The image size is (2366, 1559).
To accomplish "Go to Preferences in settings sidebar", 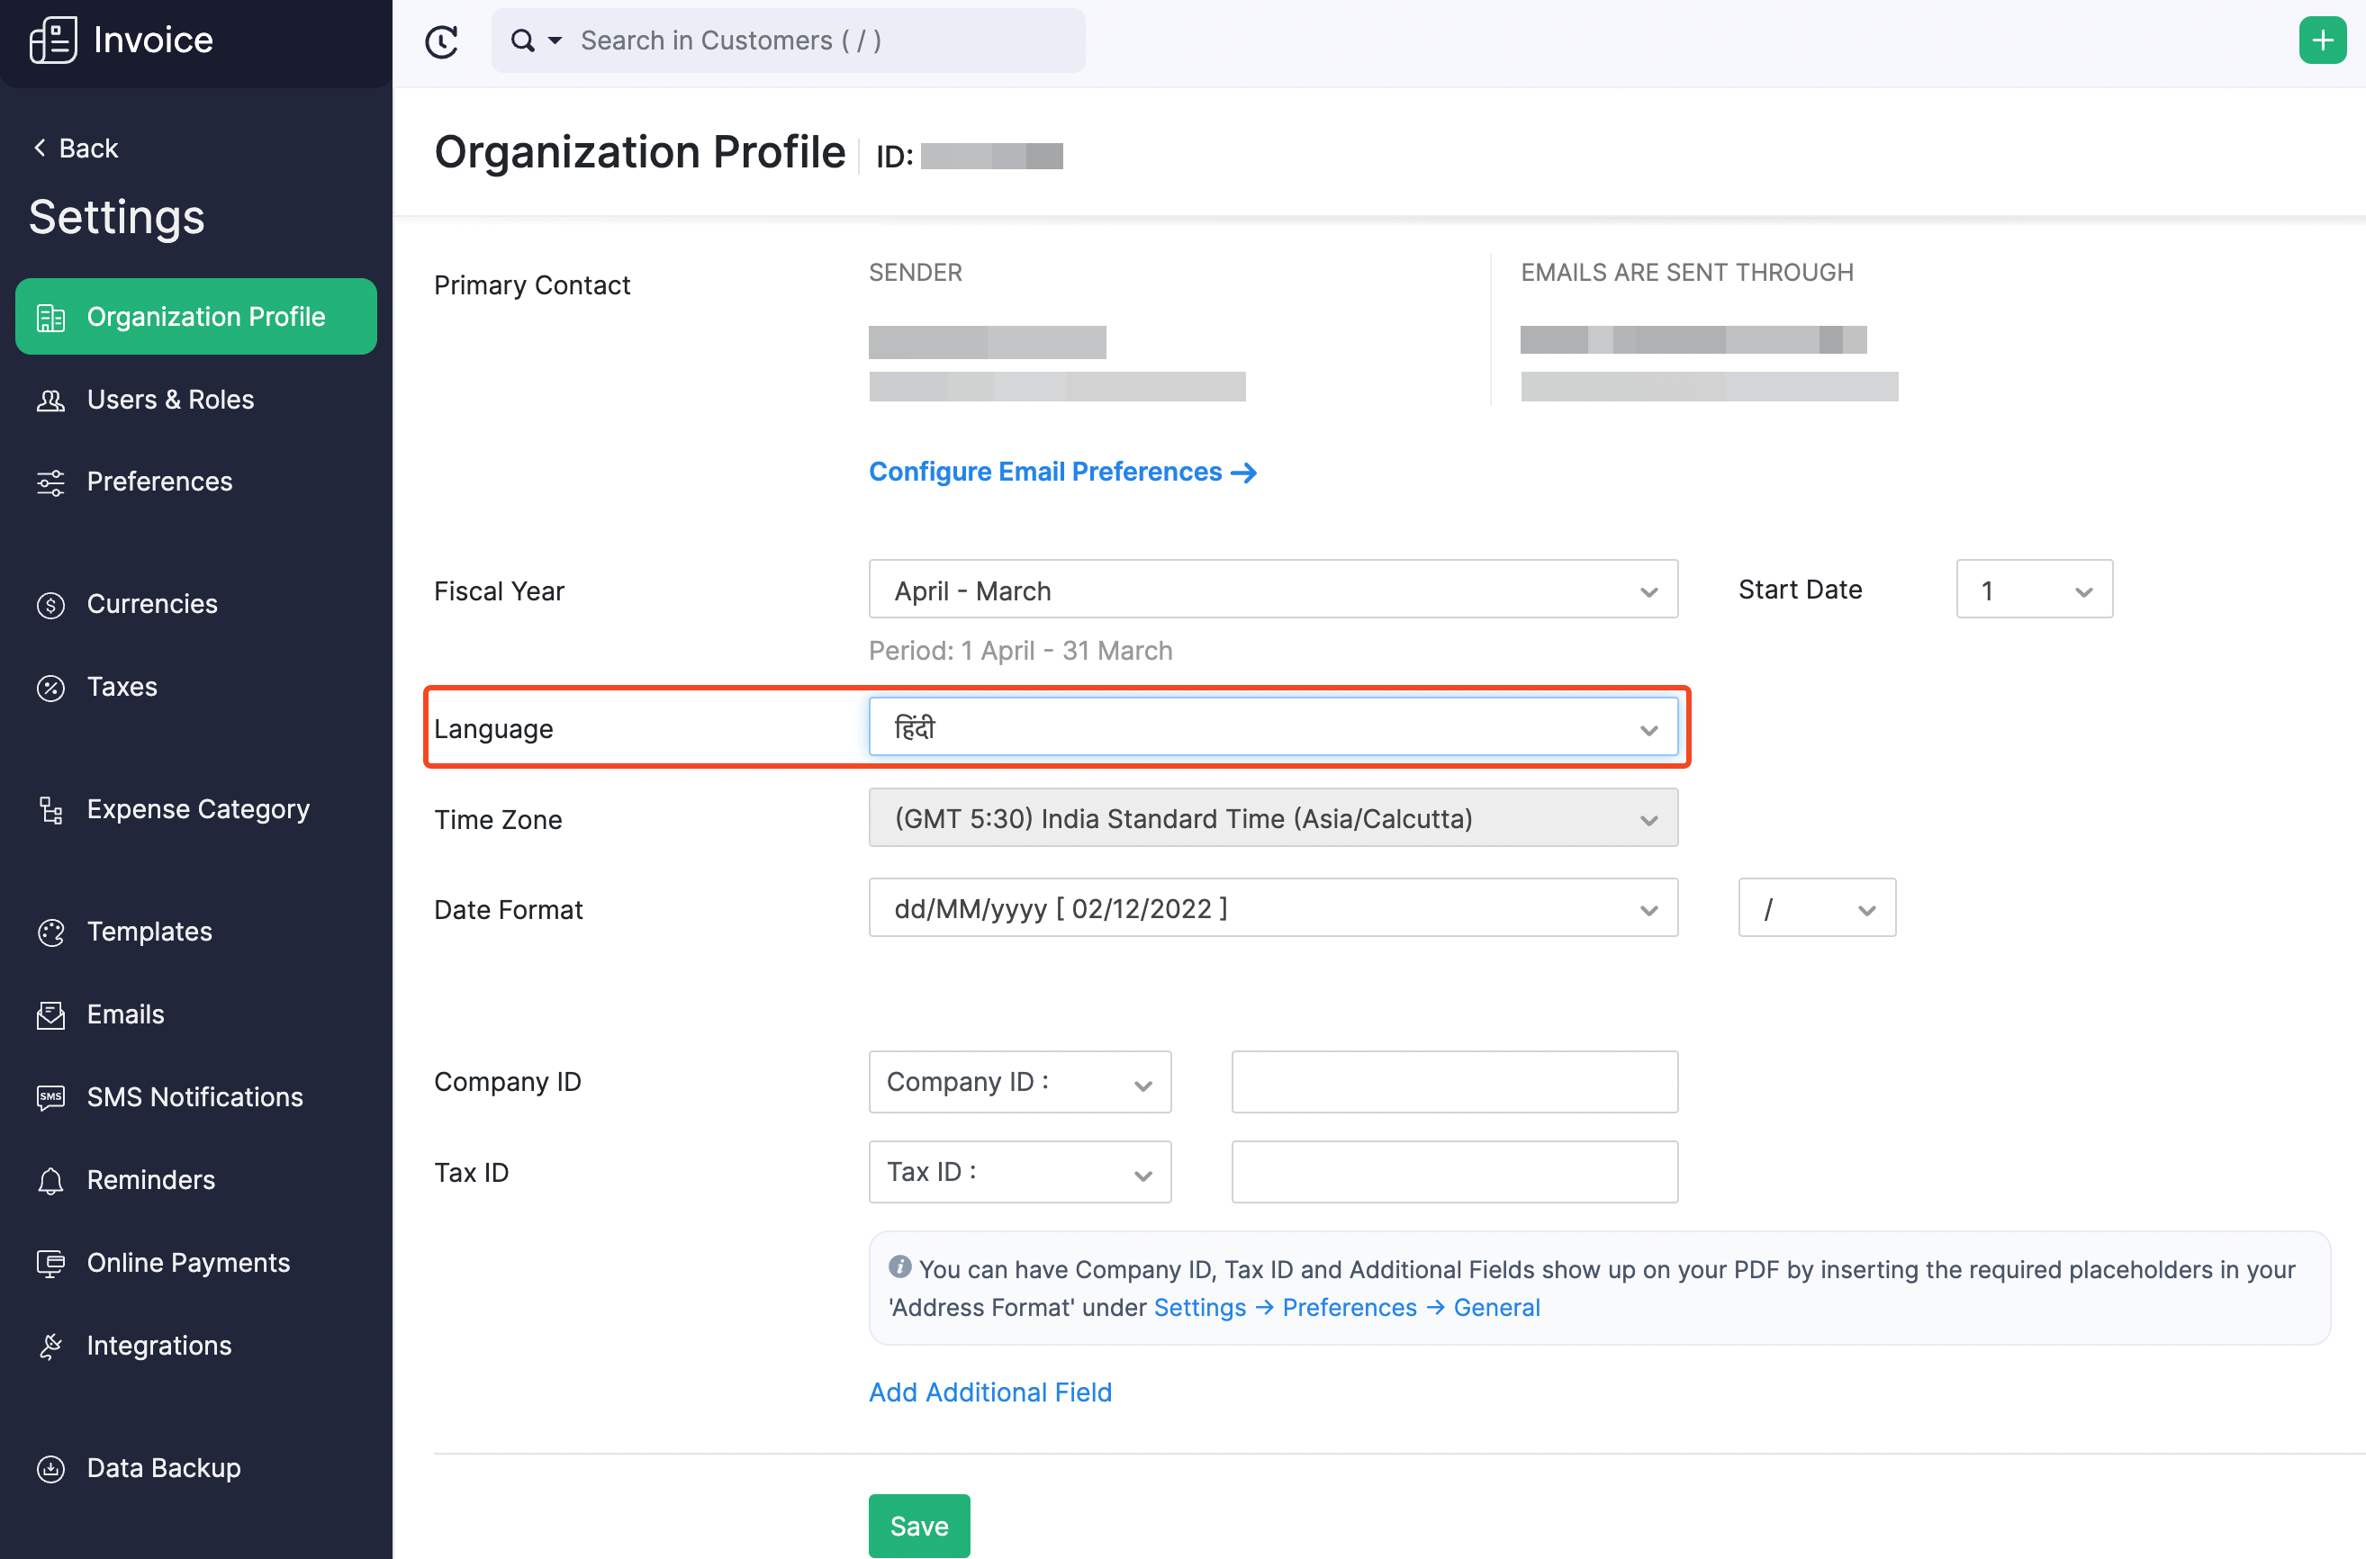I will (159, 482).
